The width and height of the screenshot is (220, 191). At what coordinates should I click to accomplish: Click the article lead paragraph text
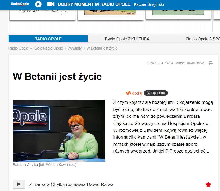tap(163, 127)
